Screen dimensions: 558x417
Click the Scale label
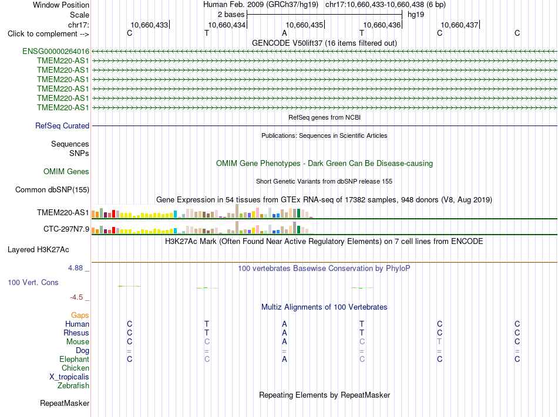tap(79, 15)
